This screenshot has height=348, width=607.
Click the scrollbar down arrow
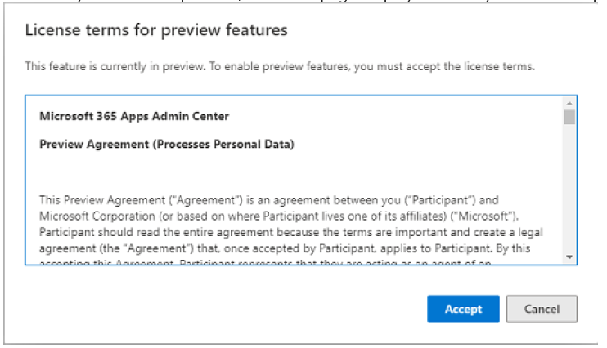569,257
